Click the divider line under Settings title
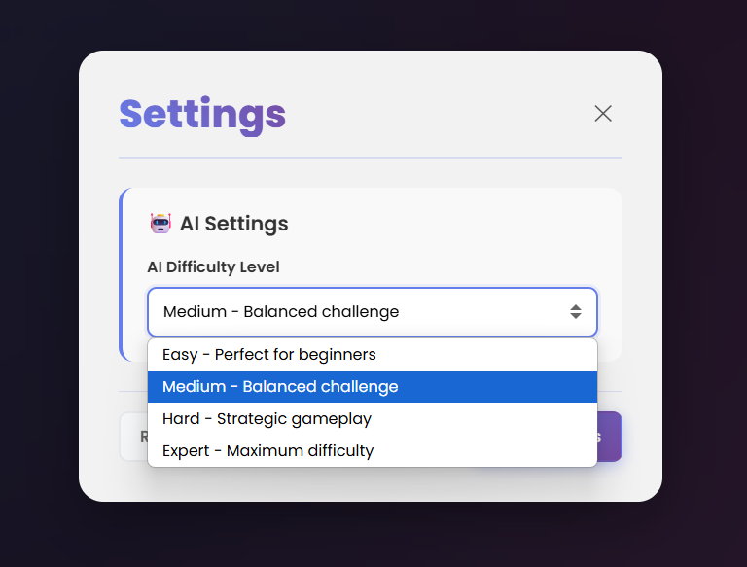The width and height of the screenshot is (747, 567). click(x=371, y=158)
